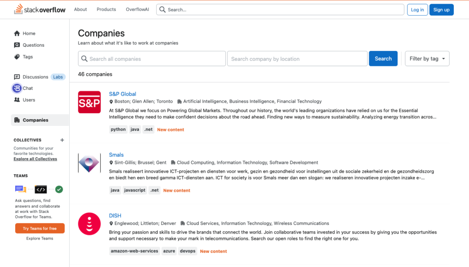Screen dimensions: 469x267
Task: Click the javascript tag
Action: point(135,190)
